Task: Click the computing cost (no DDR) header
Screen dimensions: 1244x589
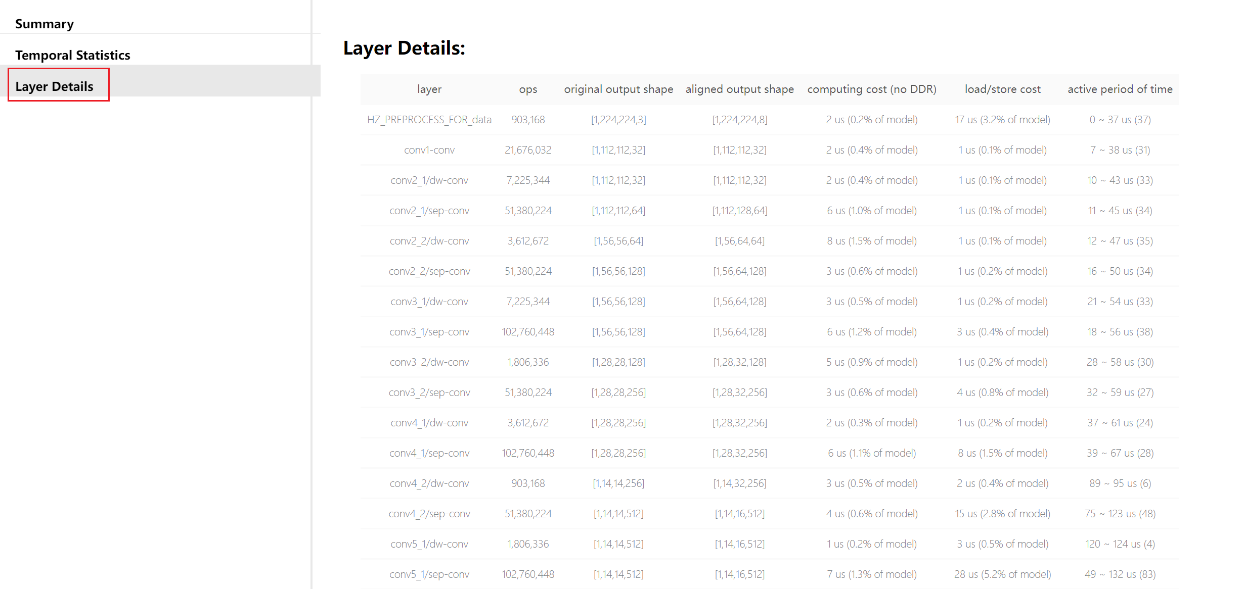Action: pyautogui.click(x=871, y=89)
